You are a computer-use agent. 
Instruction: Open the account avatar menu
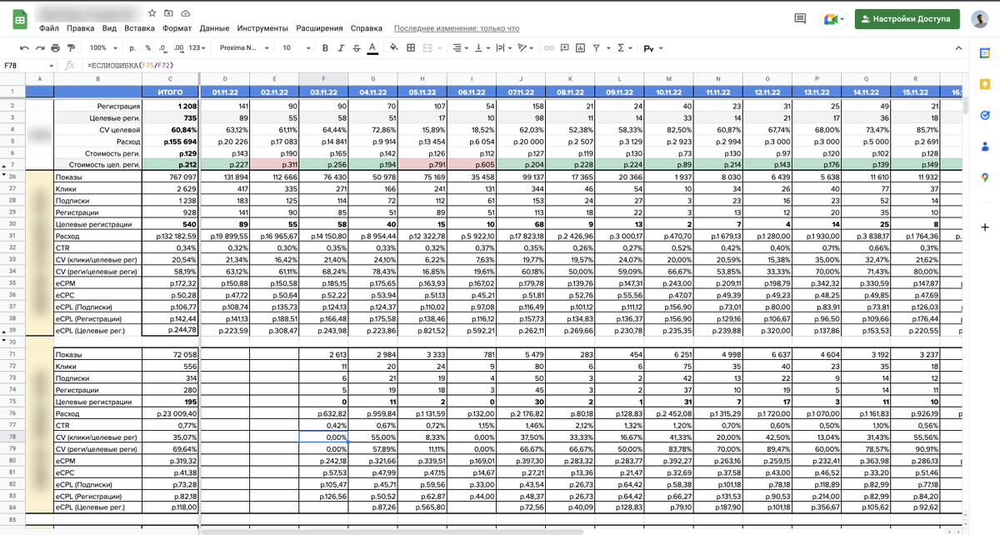(x=980, y=18)
